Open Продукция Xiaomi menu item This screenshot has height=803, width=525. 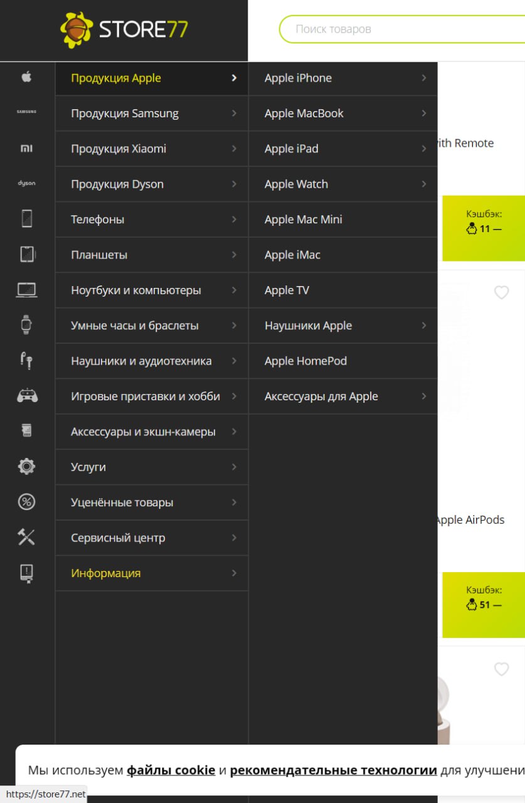click(x=152, y=149)
